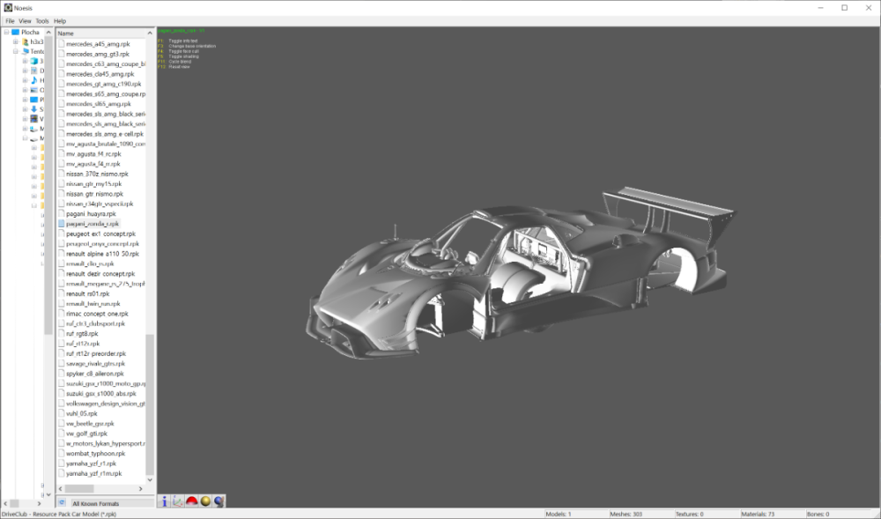
Task: Click the globe with brush toolbar icon
Action: click(x=219, y=501)
